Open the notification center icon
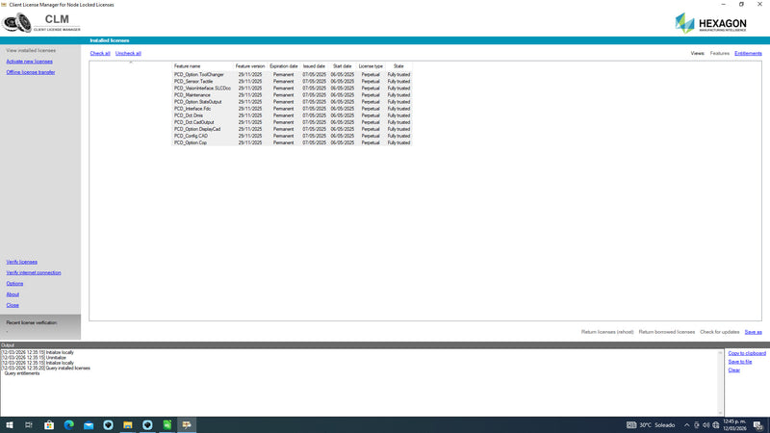Screen dimensions: 770x433 [x=757, y=424]
